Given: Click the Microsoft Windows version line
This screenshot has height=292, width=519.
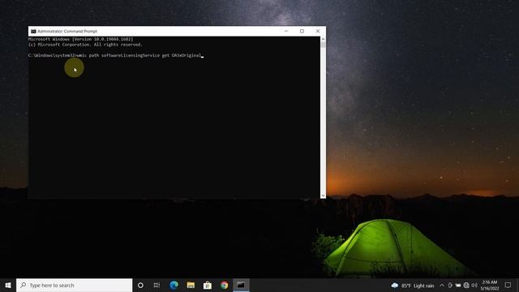Looking at the screenshot, I should point(81,39).
